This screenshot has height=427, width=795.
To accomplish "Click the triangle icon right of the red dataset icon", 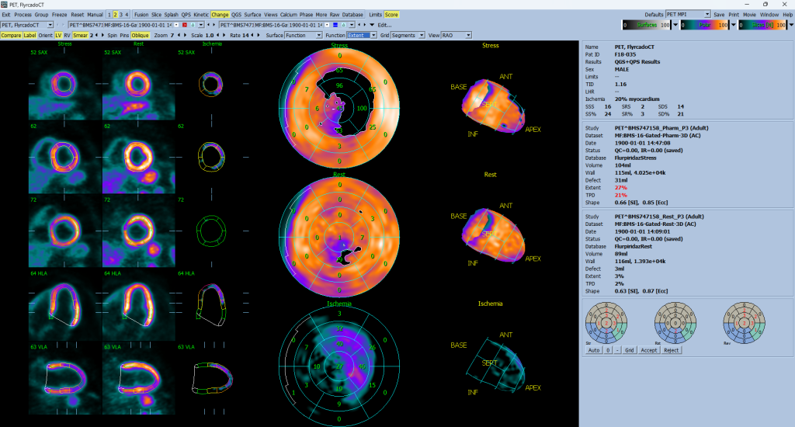I will pos(193,25).
